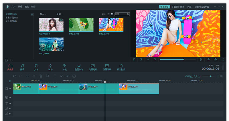Screen dimensions: 229x121
Task: Open the 分屏效果 split screen panel
Action: click(x=107, y=67)
